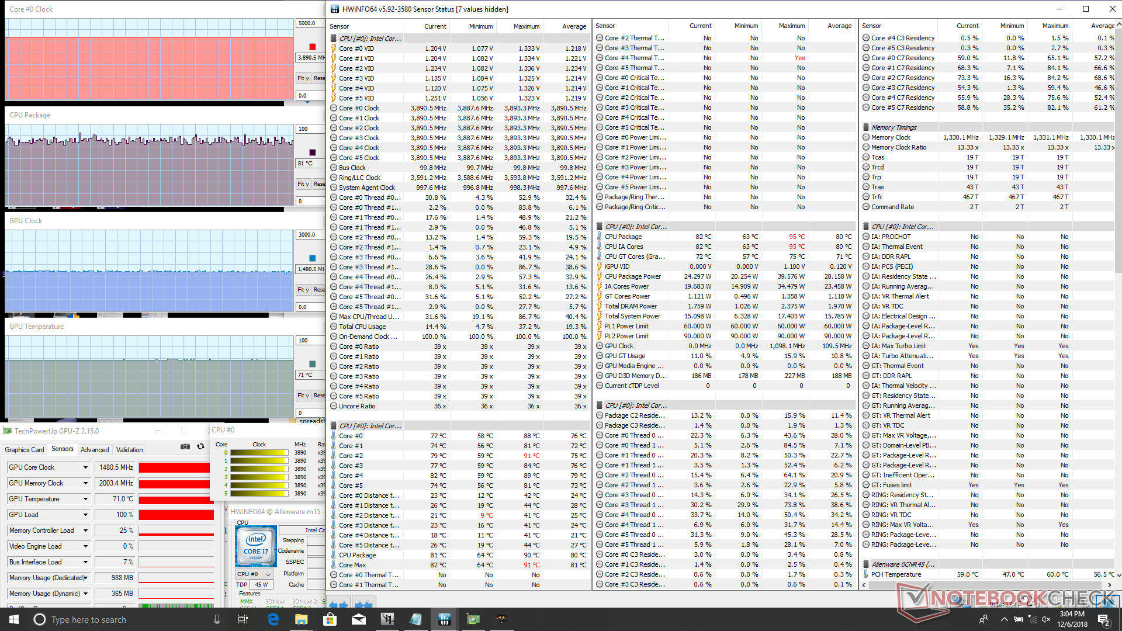1122x631 pixels.
Task: Open GPU Load sensor dropdown
Action: click(x=85, y=515)
